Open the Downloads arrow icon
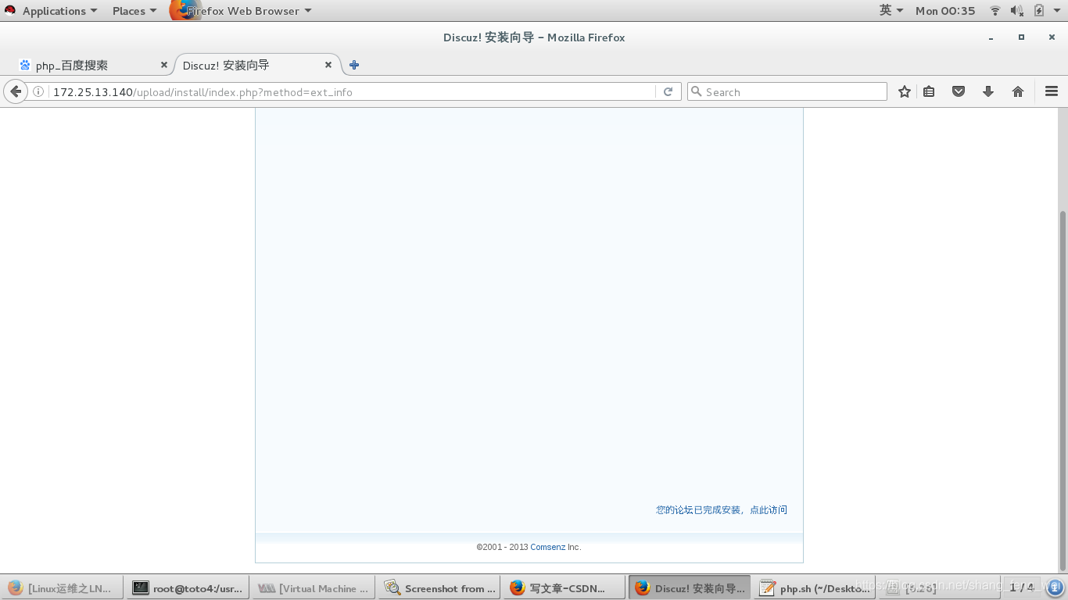Viewport: 1068px width, 600px height. pos(988,91)
